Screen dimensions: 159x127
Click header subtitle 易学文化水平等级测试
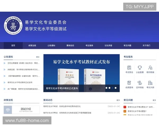[46, 29]
